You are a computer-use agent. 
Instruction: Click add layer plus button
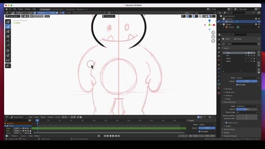(259, 53)
